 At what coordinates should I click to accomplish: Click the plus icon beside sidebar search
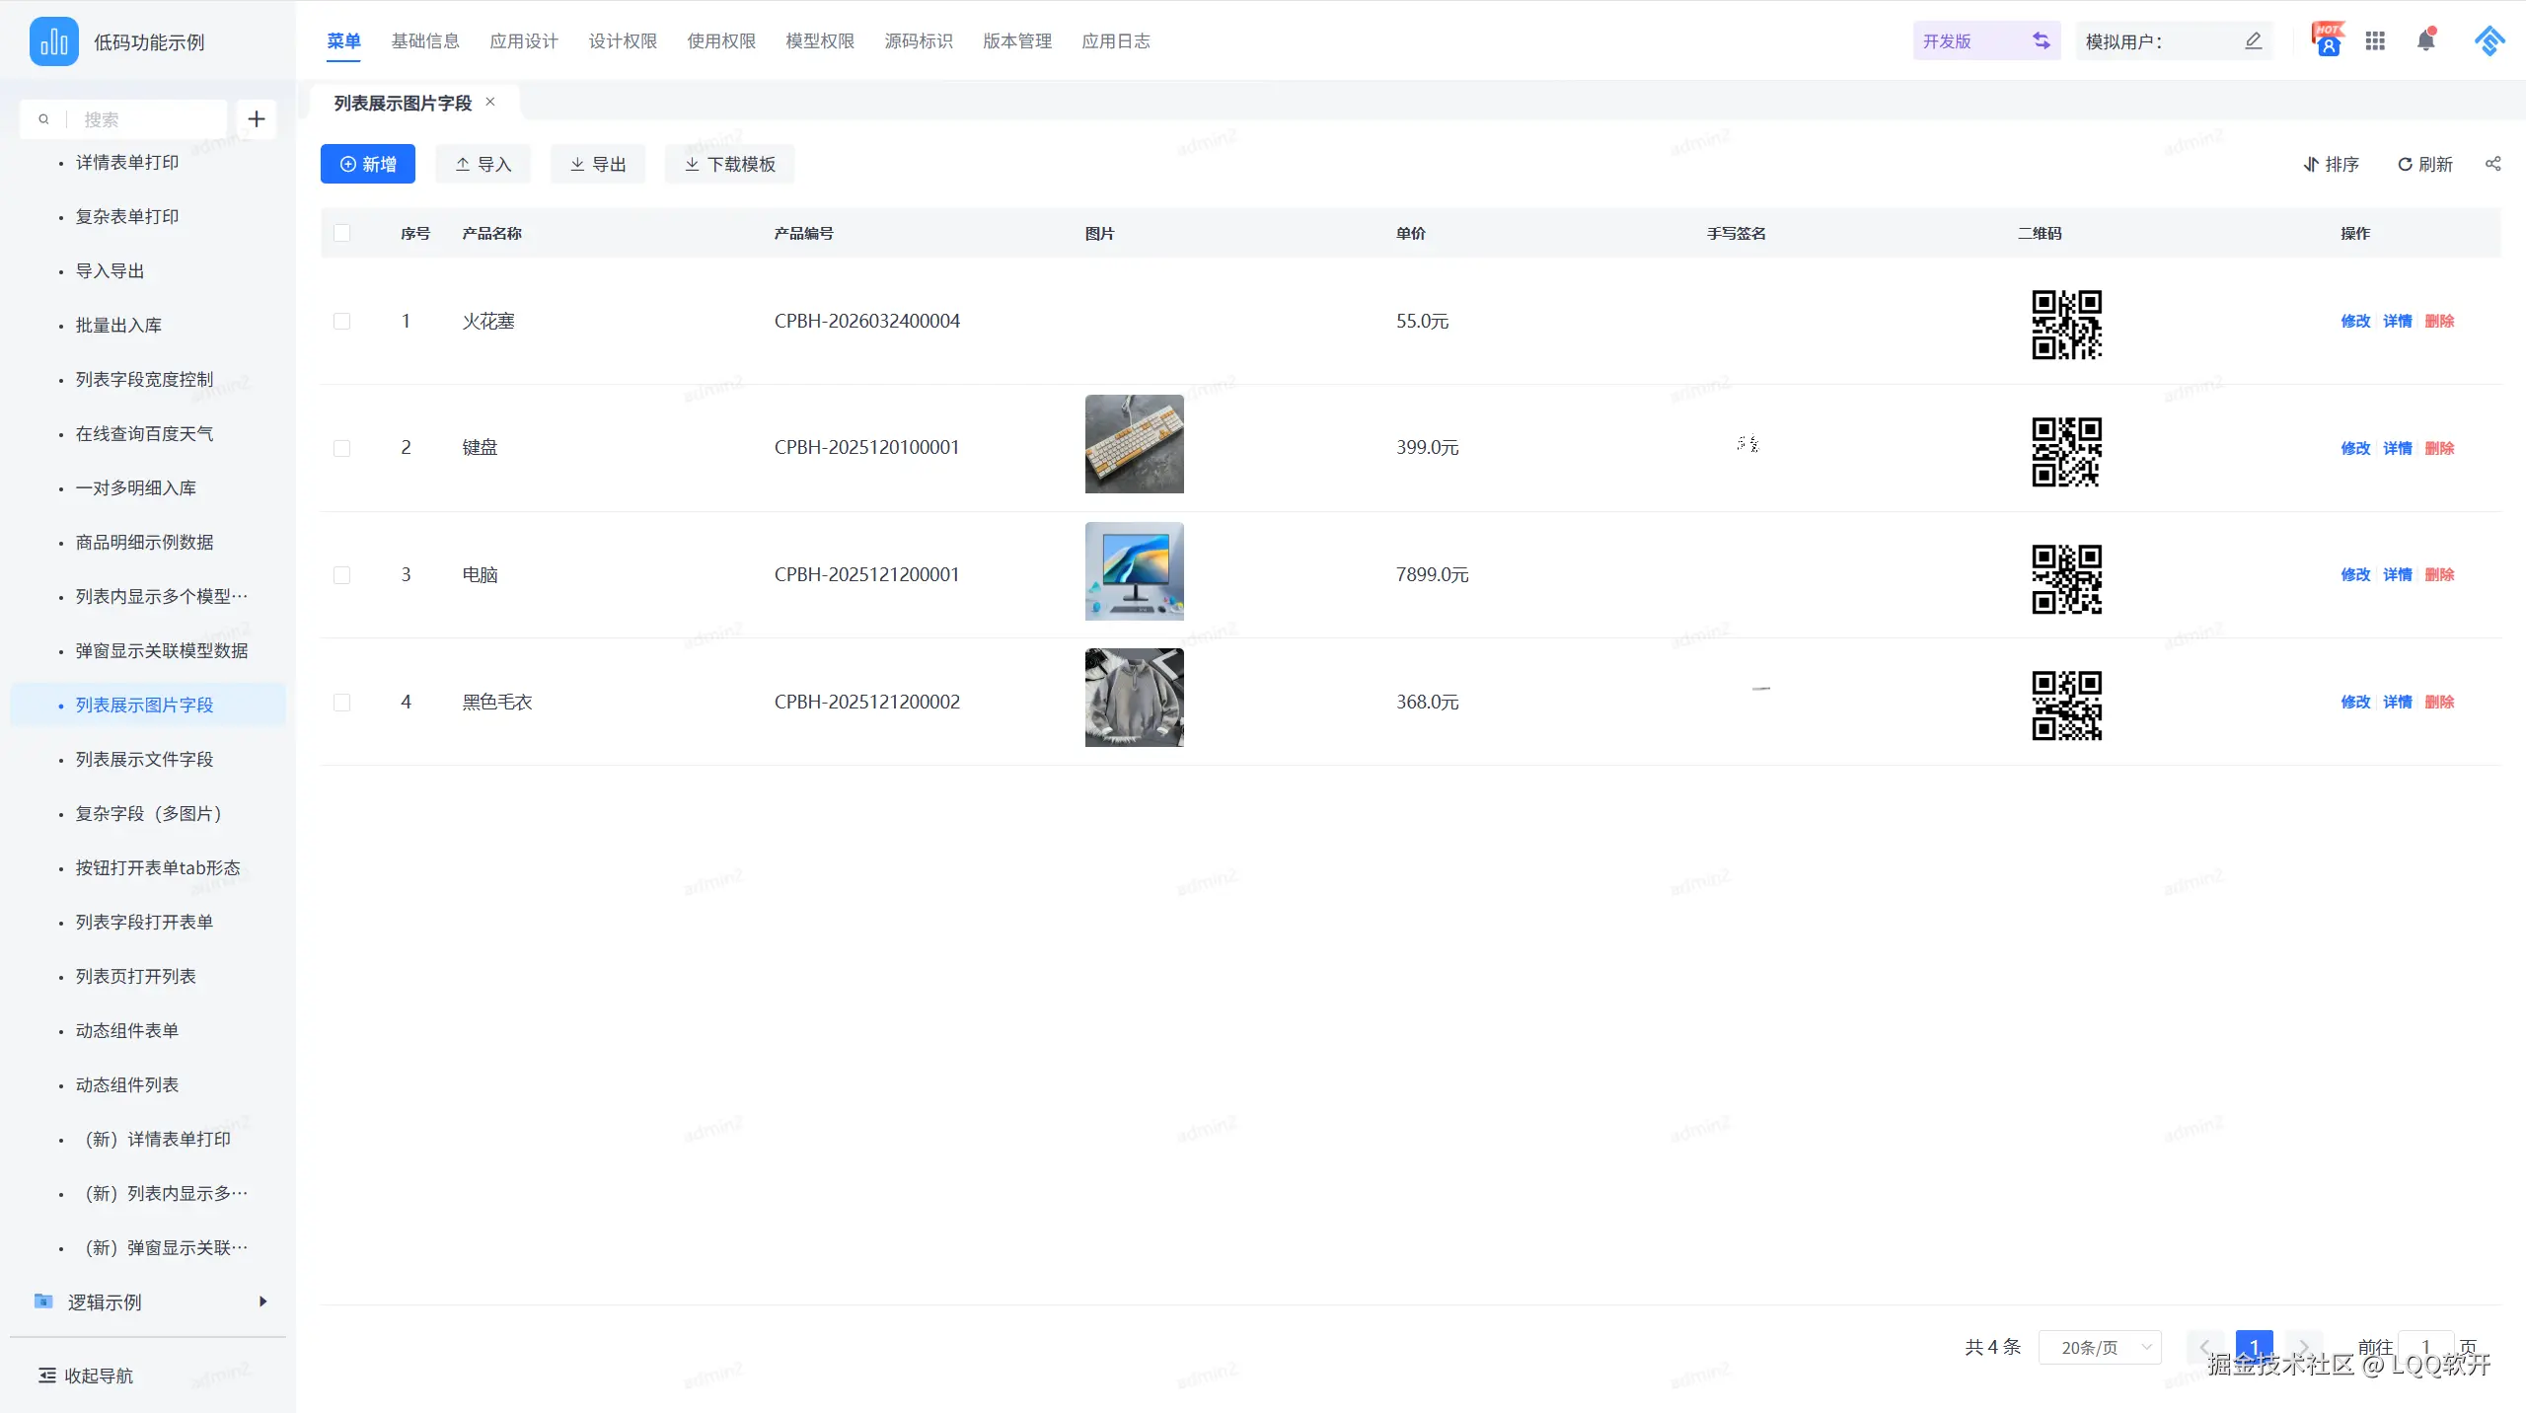click(x=257, y=119)
